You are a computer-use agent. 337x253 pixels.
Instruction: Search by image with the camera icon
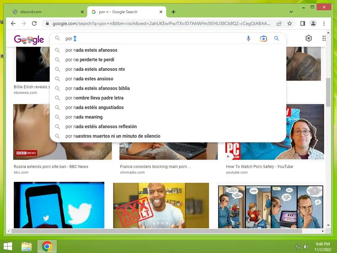263,39
